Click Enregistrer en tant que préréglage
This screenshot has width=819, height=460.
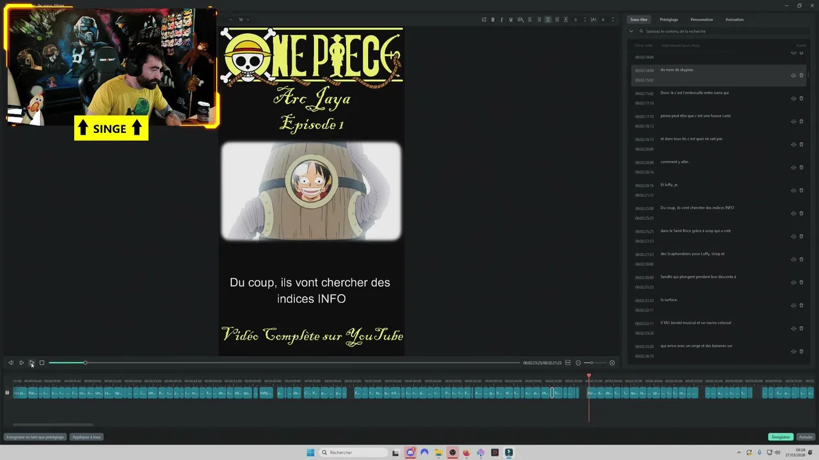click(x=35, y=437)
